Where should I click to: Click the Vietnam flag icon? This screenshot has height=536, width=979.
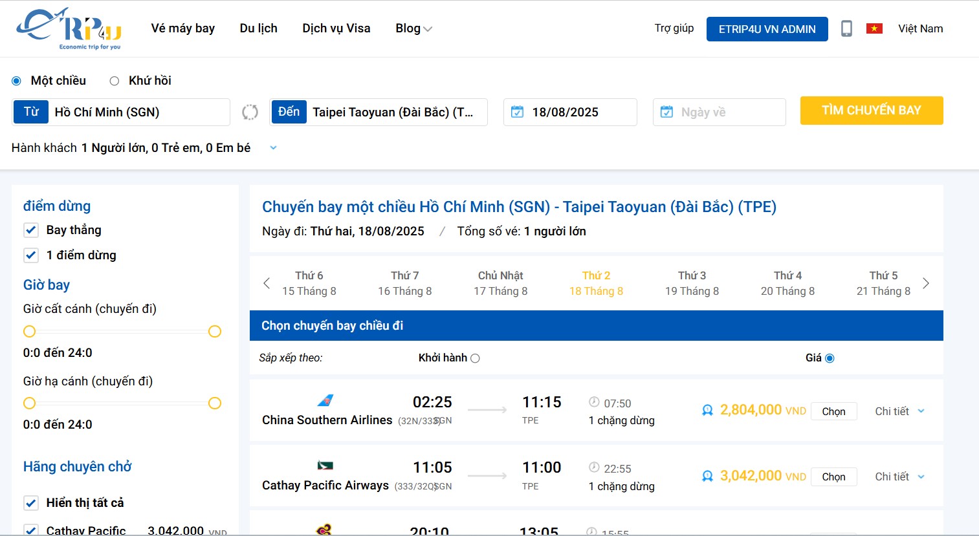coord(874,28)
